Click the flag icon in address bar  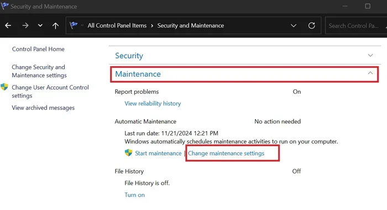pyautogui.click(x=74, y=25)
